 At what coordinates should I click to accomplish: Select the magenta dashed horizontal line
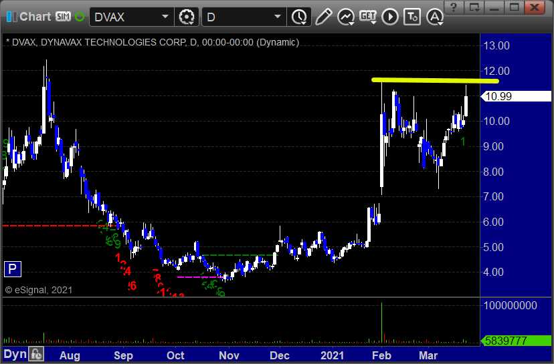(199, 277)
